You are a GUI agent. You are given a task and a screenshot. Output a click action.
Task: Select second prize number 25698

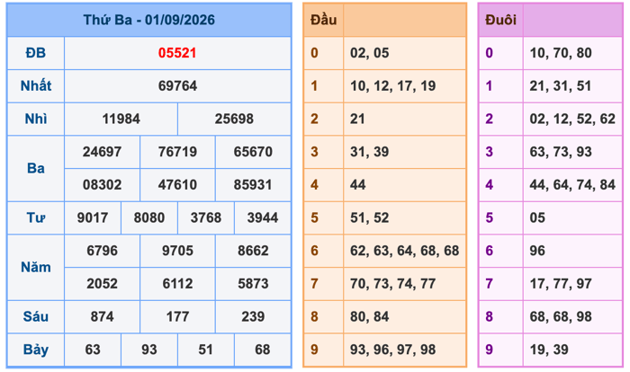point(234,119)
